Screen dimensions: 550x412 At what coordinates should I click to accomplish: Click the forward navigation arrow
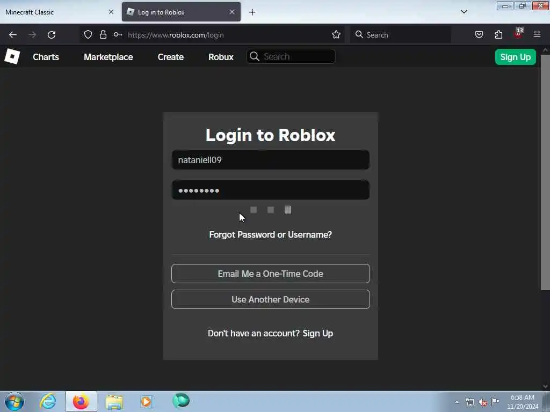coord(32,35)
